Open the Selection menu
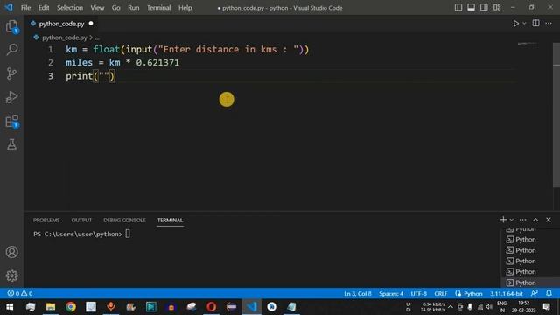The image size is (560, 315). tap(70, 8)
